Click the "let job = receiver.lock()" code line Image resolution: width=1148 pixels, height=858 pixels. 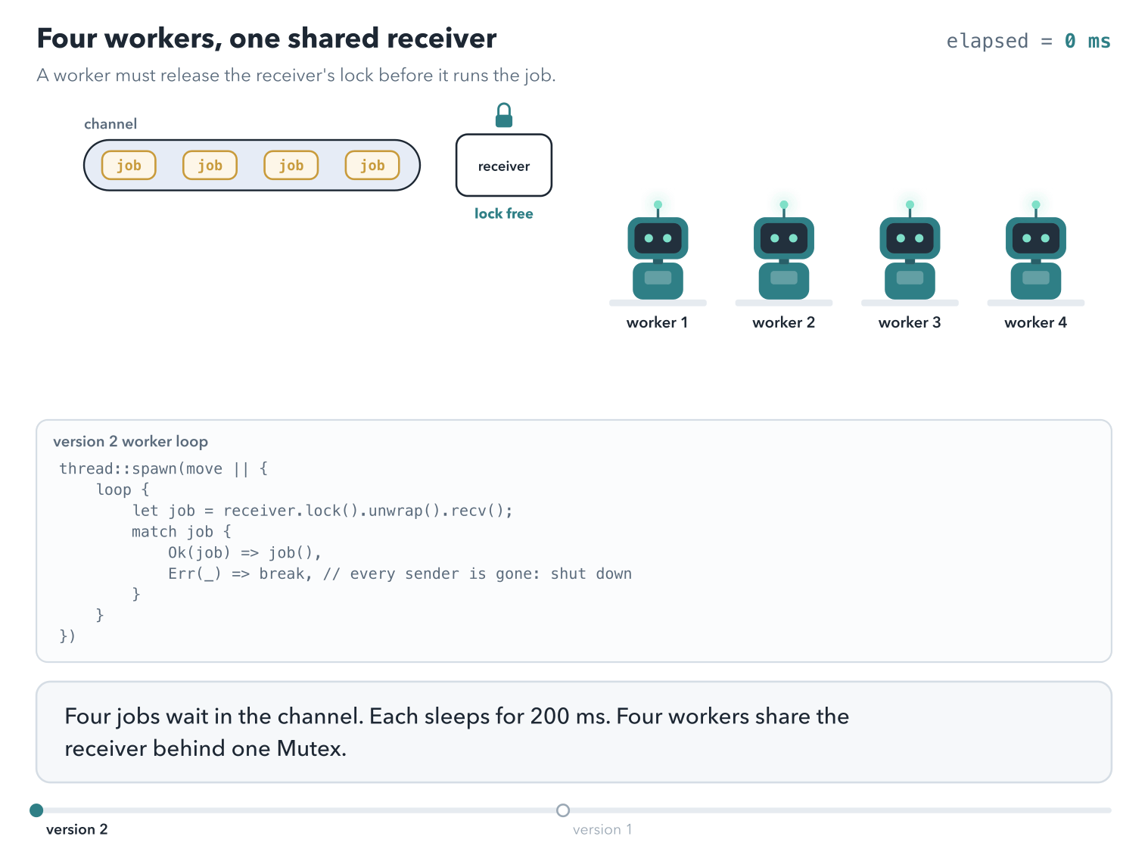tap(322, 511)
